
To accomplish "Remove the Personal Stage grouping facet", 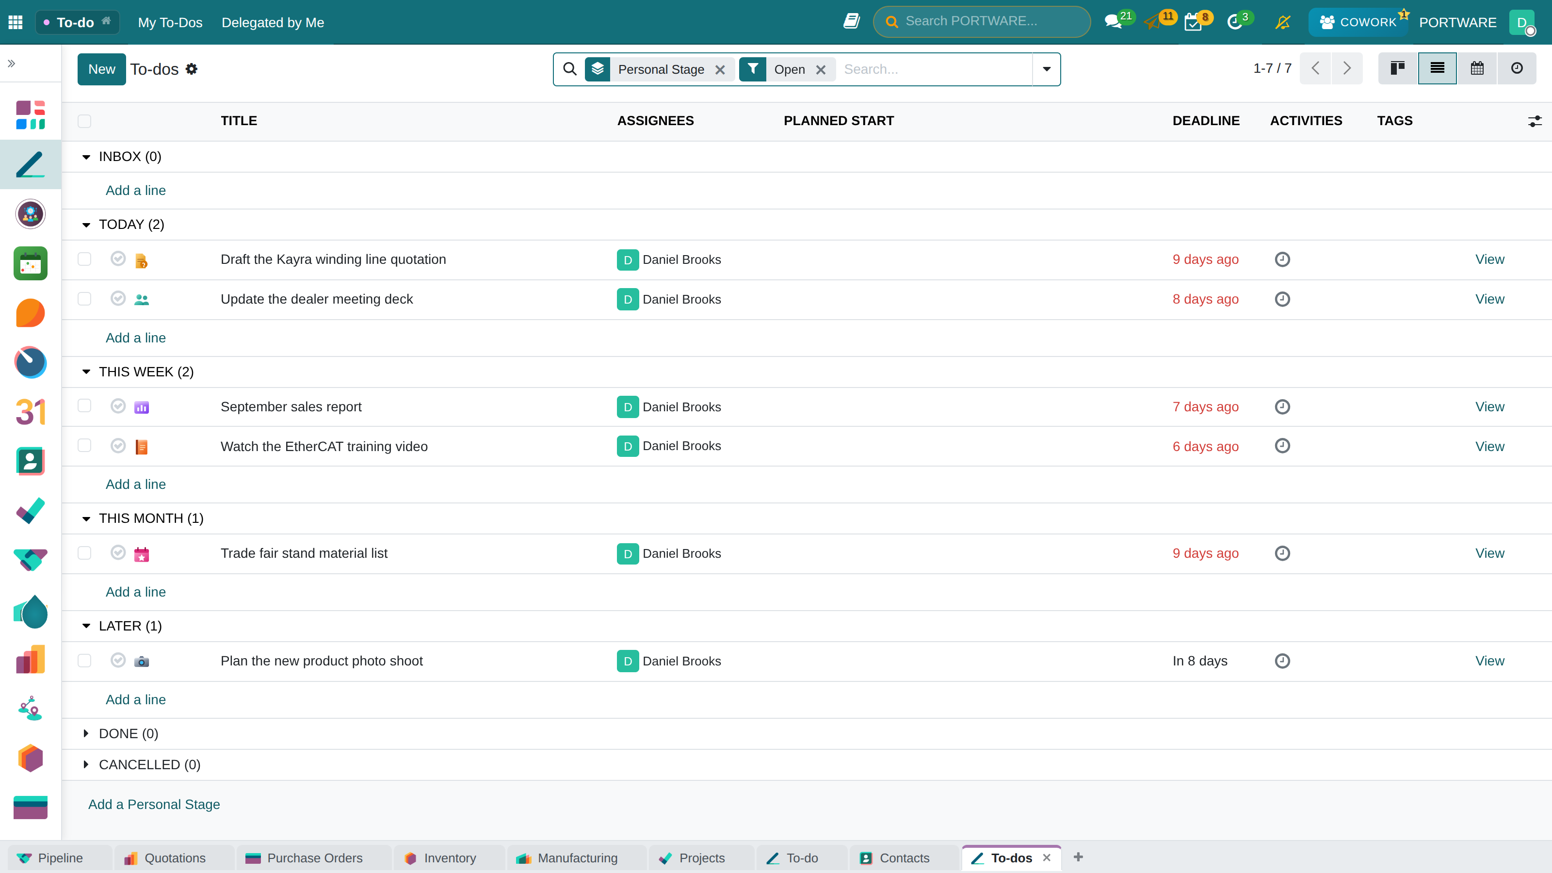I will [x=720, y=70].
